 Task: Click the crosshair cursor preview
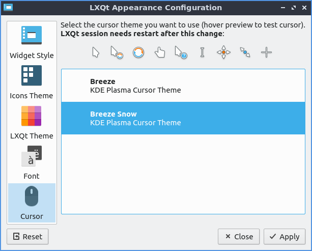click(266, 52)
